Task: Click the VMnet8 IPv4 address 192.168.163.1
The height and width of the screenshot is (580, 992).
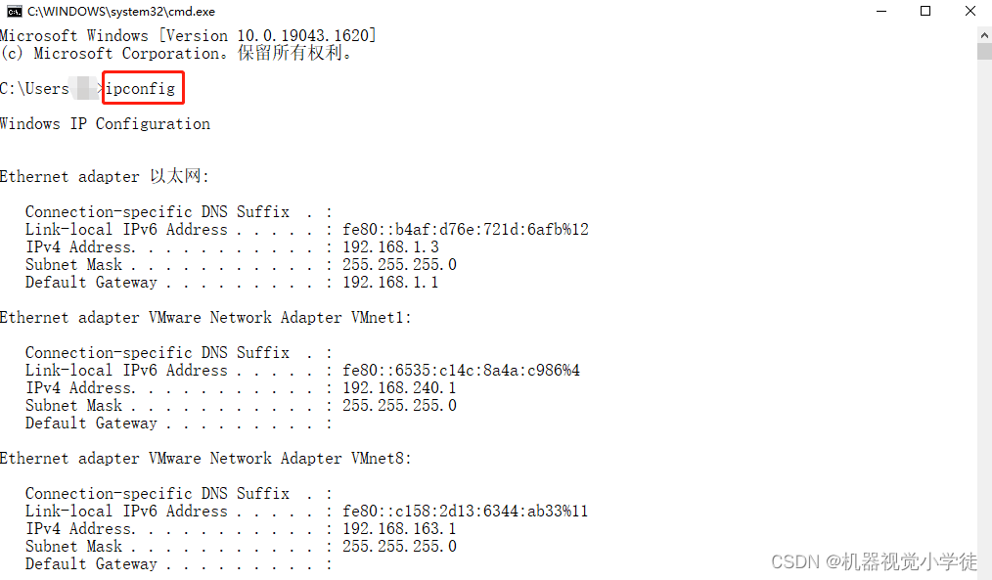Action: [x=399, y=529]
